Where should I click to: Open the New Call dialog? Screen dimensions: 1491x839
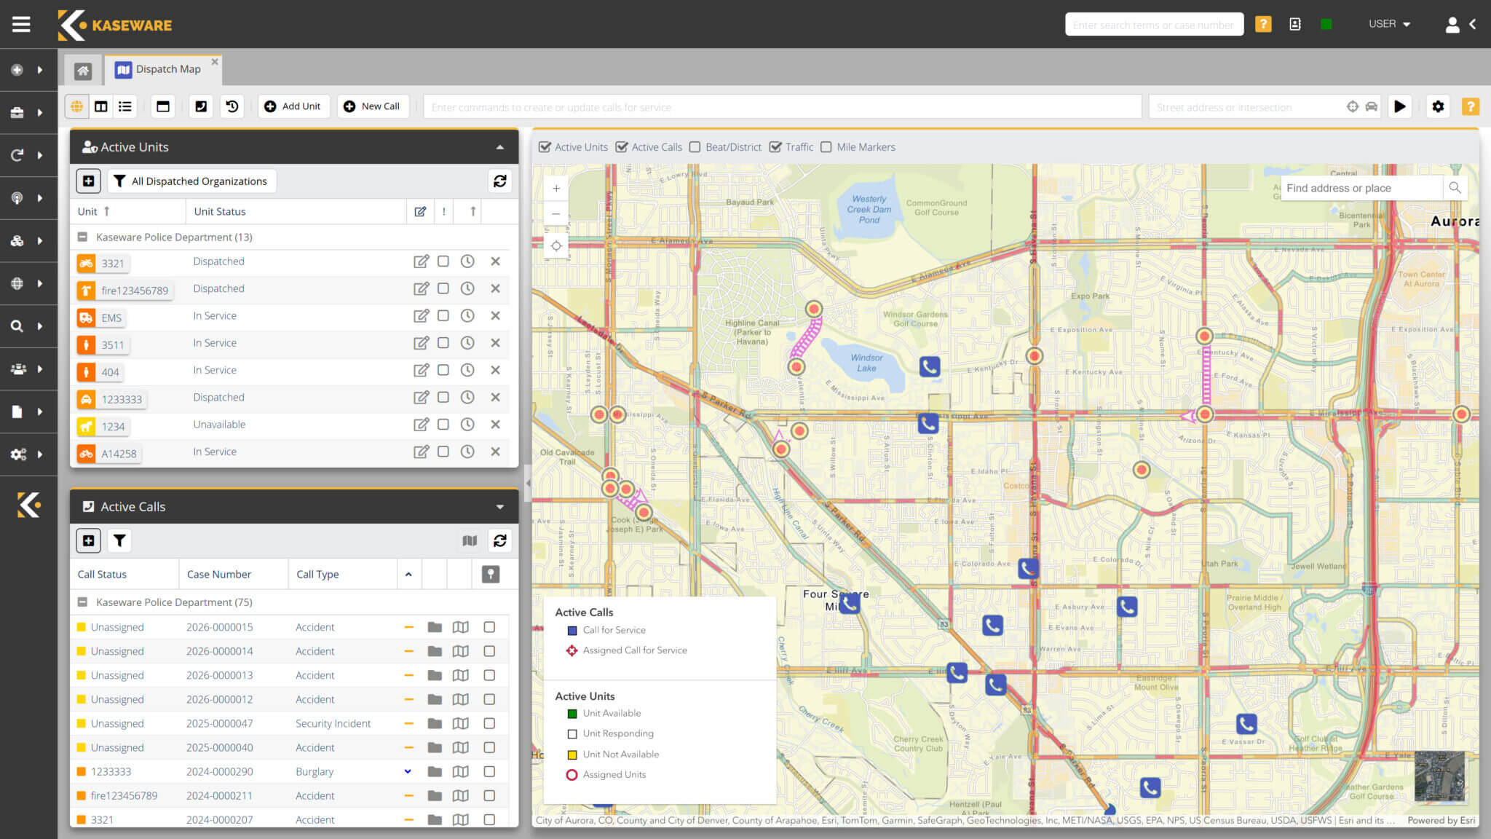[373, 106]
